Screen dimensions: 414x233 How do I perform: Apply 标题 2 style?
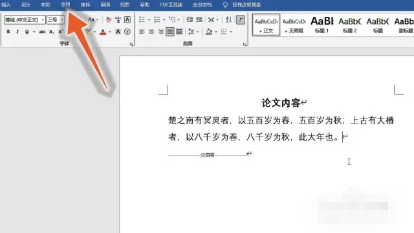pos(350,25)
